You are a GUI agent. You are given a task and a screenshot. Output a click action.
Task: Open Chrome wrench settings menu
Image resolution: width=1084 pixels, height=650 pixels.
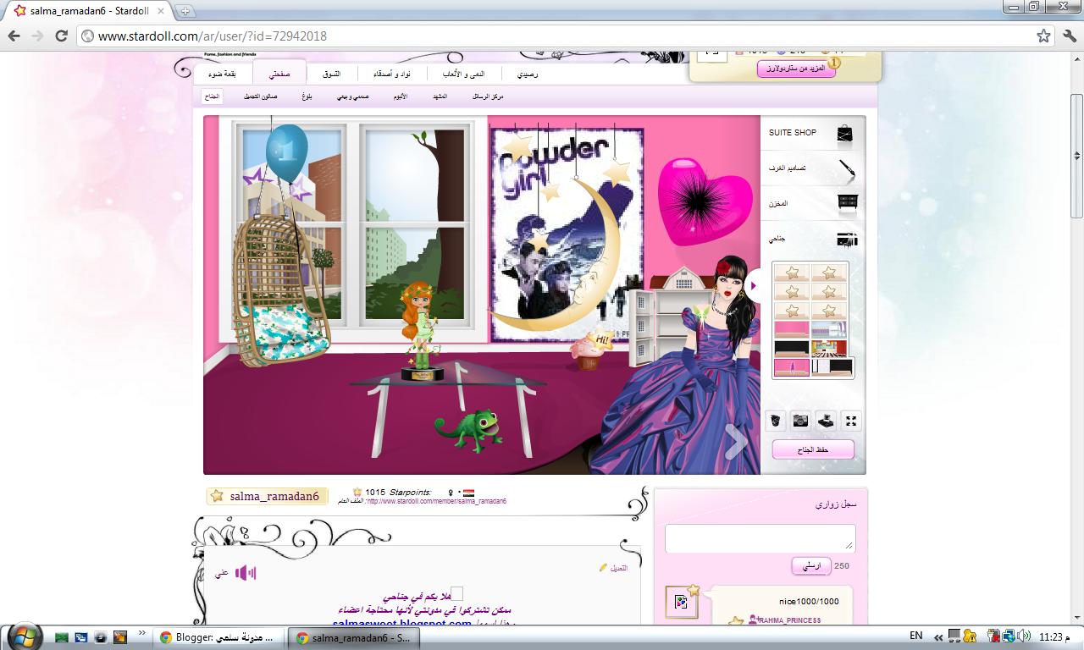pyautogui.click(x=1069, y=36)
